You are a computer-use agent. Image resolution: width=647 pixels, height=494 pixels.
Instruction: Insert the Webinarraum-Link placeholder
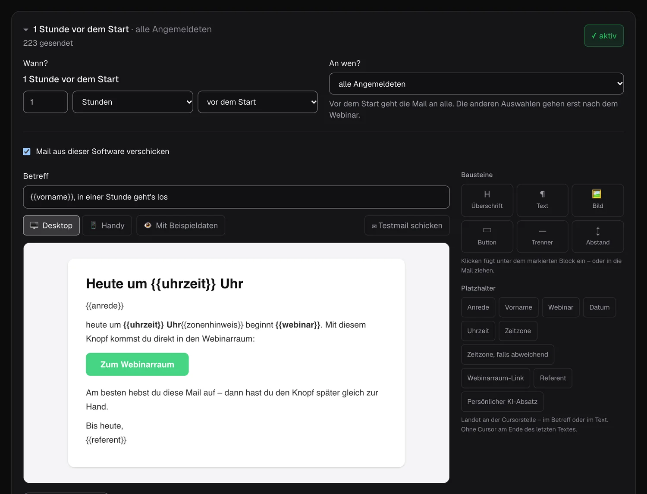pos(496,378)
